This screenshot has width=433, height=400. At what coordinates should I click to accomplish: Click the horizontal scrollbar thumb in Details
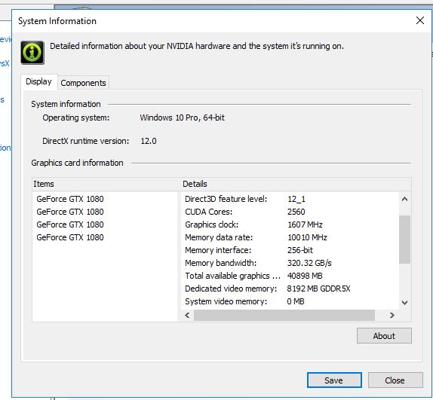(x=284, y=315)
